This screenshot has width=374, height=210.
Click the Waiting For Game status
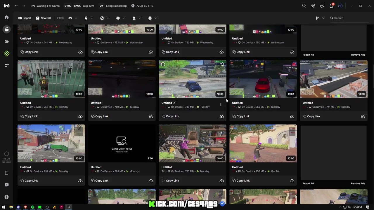coord(46,6)
